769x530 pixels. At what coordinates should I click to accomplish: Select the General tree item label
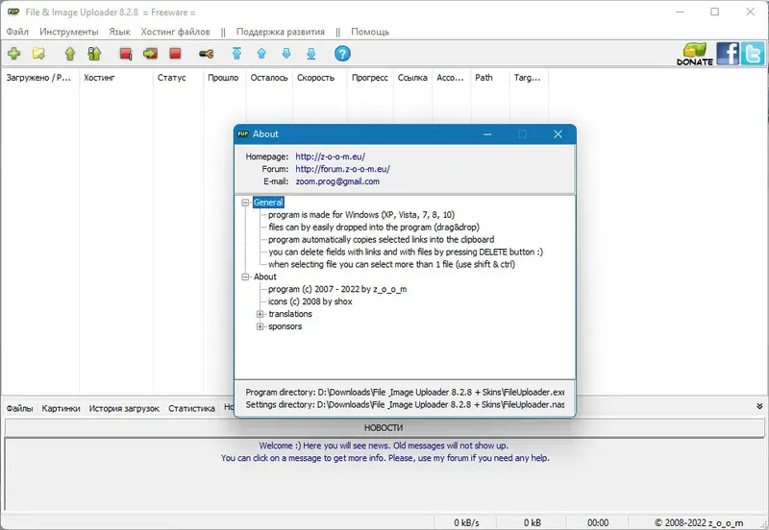point(268,203)
